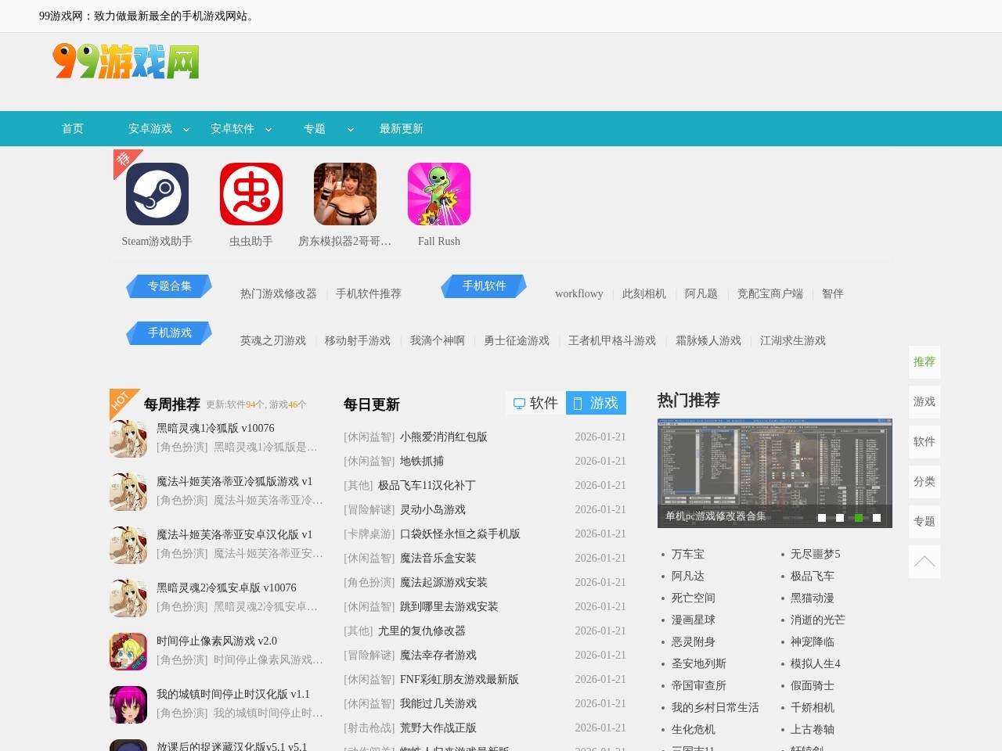Jump to 推荐 in the right sidebar
Viewport: 1002px width, 751px height.
pyautogui.click(x=924, y=361)
